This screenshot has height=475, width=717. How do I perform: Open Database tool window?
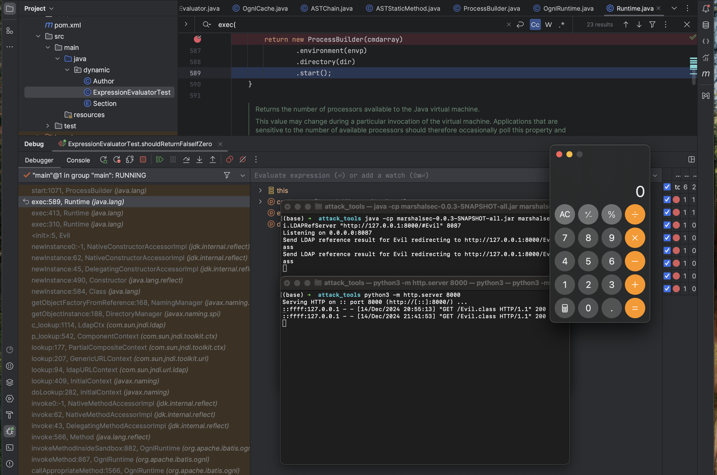tap(706, 25)
